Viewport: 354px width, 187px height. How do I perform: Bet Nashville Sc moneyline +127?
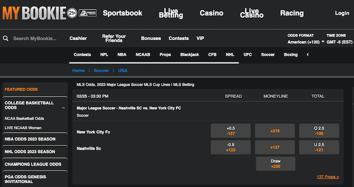coord(275,147)
